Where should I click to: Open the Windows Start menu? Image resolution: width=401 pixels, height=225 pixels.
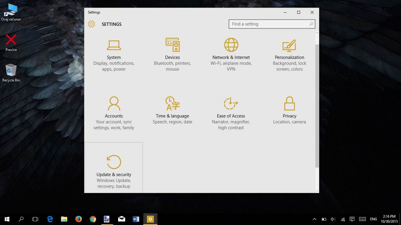(x=7, y=219)
